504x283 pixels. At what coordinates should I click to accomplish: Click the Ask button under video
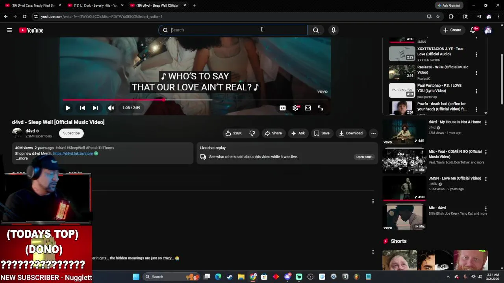point(298,133)
